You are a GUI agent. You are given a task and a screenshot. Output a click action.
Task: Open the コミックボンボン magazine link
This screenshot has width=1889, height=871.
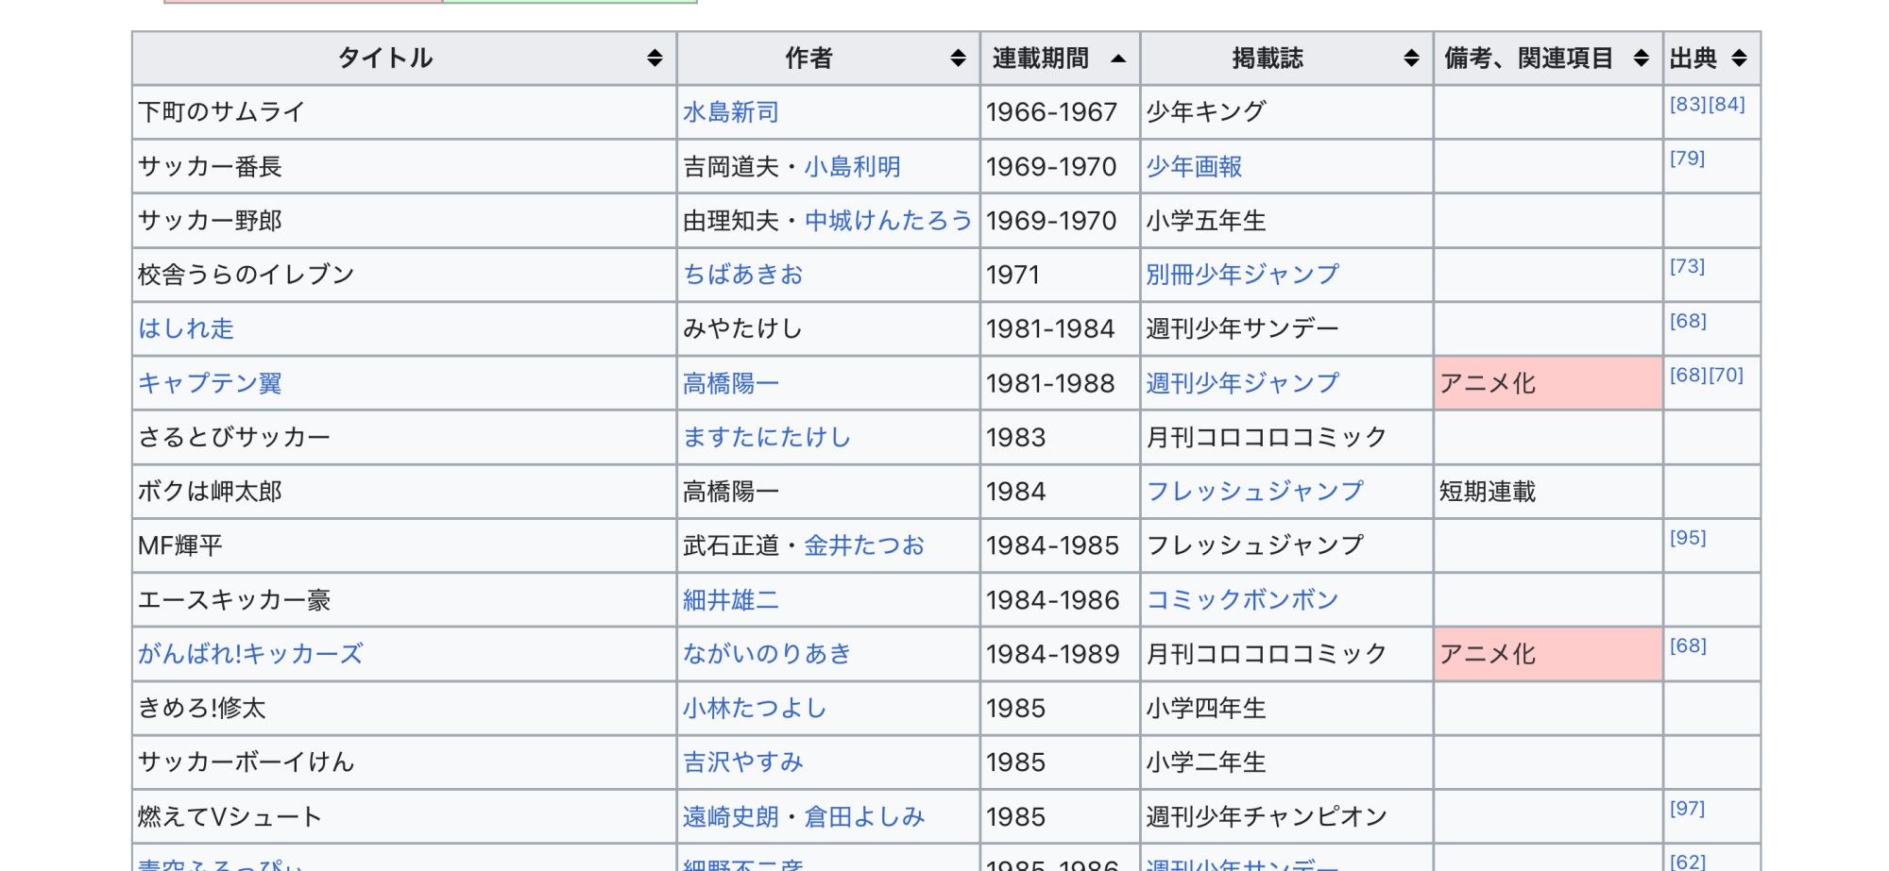pyautogui.click(x=1242, y=600)
